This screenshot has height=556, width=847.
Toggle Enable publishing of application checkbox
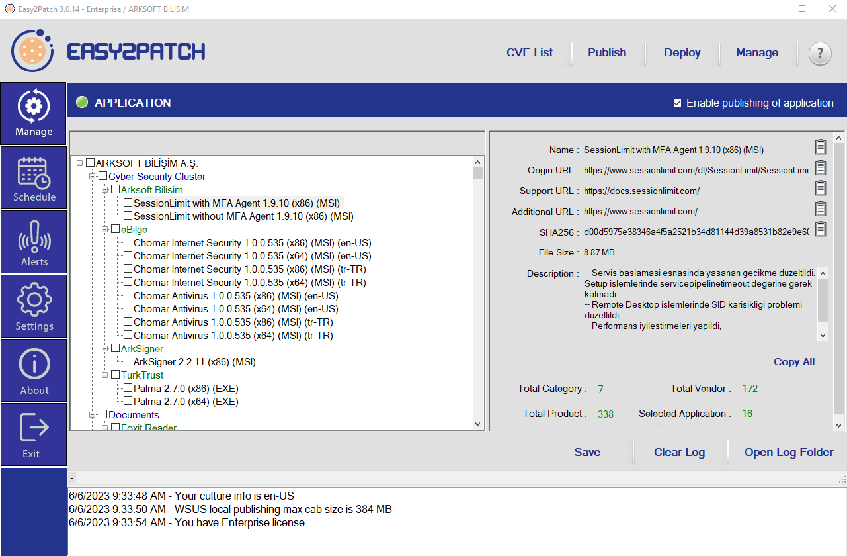pos(677,103)
